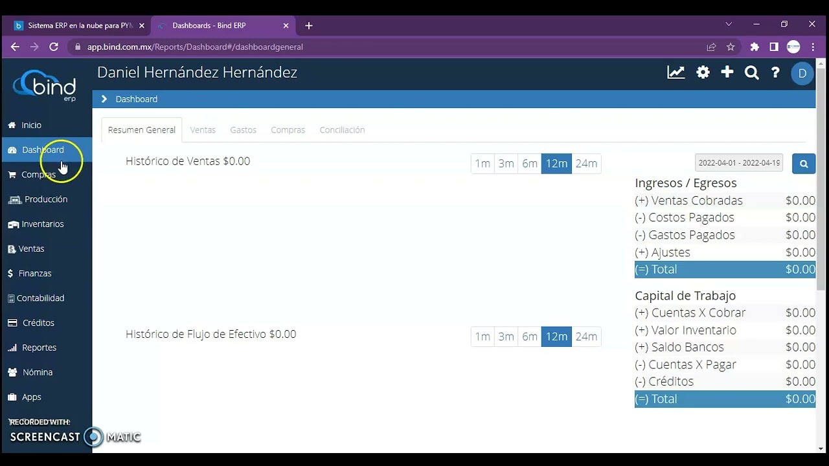Open the help question mark icon
This screenshot has height=466, width=829.
775,73
